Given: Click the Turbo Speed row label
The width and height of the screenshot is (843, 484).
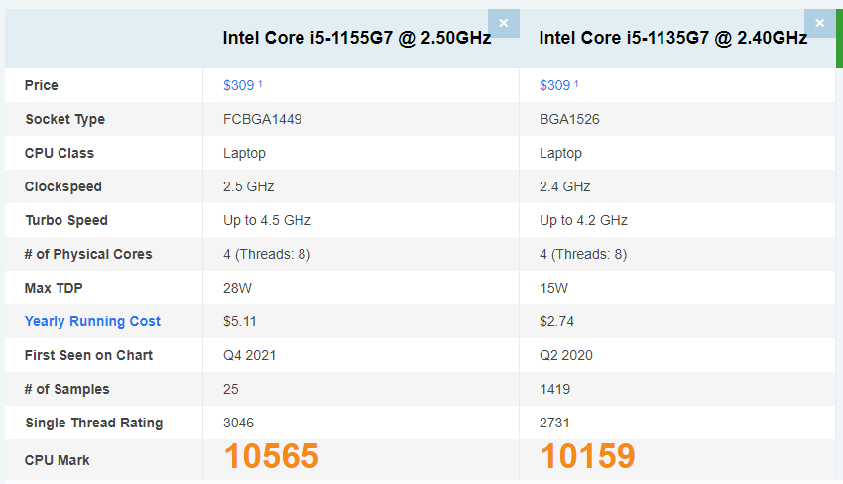Looking at the screenshot, I should tap(66, 220).
